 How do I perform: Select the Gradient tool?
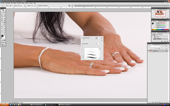tap(4, 22)
